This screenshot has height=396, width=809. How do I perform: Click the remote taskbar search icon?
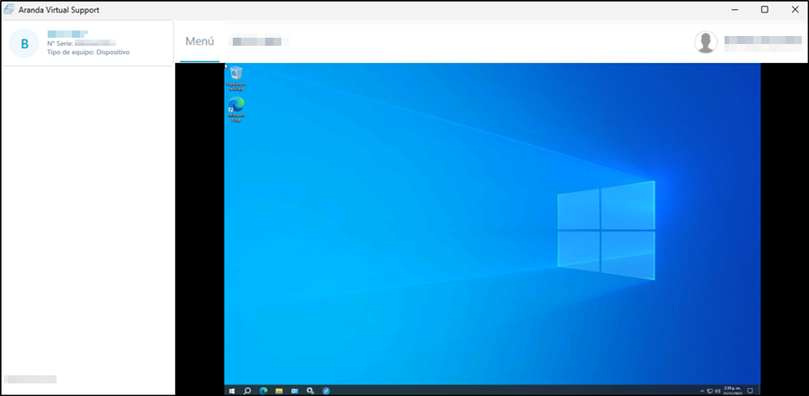coord(247,391)
